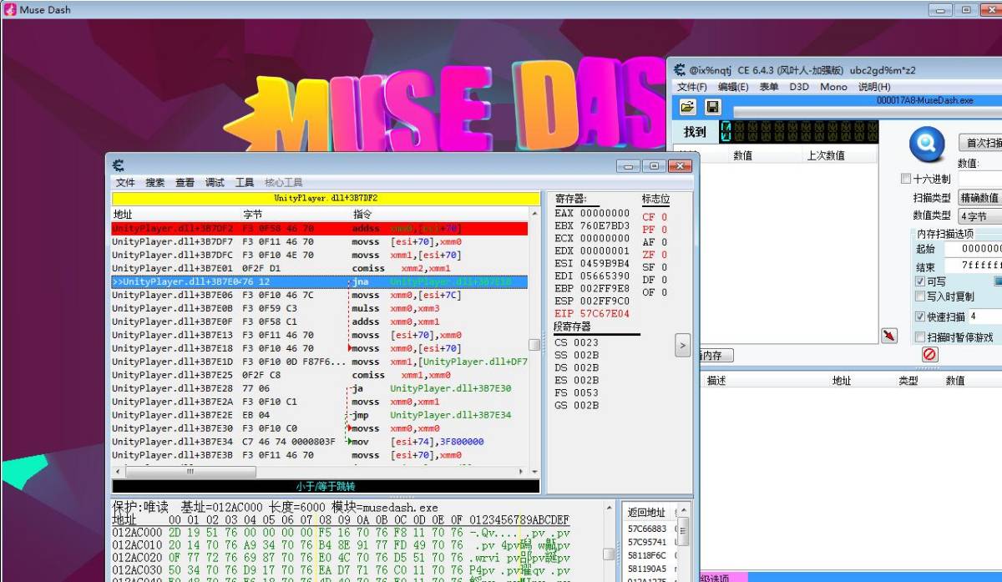Click the 数值 value input field
This screenshot has height=582, width=1002.
(980, 179)
